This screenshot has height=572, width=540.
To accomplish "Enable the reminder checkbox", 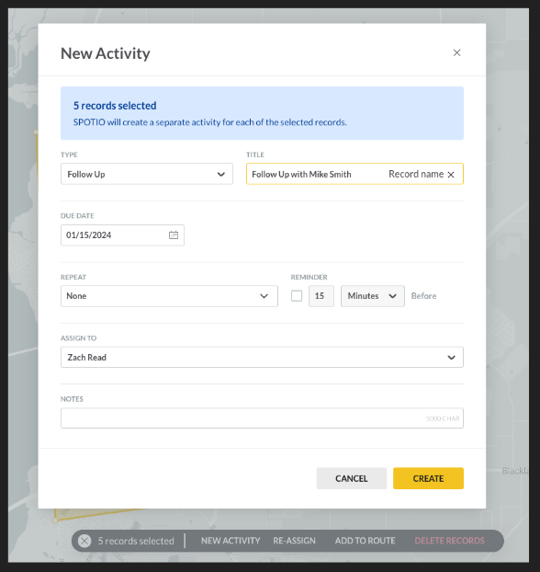I will click(x=297, y=296).
